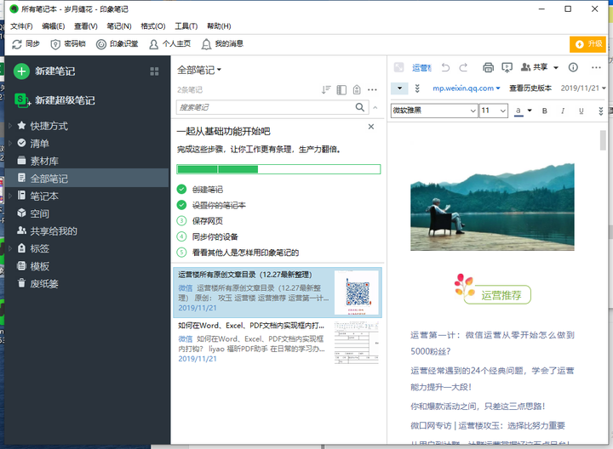Open the share options dropdown arrow
Screen dimensions: 613x449
[555, 67]
